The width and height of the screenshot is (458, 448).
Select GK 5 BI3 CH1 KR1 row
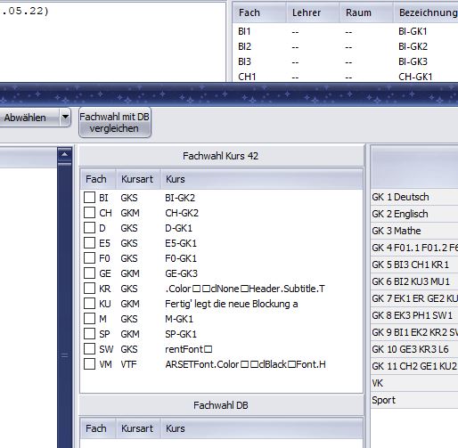coord(414,265)
